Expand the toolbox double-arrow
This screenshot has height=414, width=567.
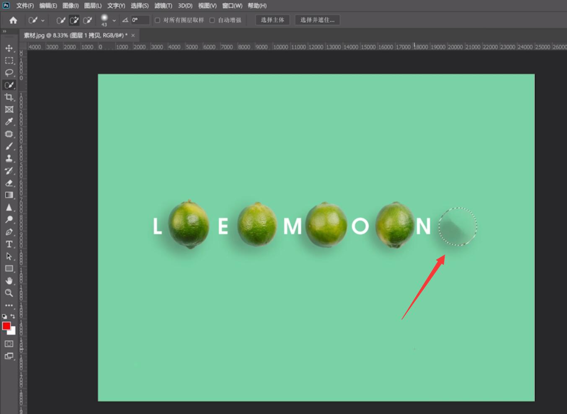(4, 31)
